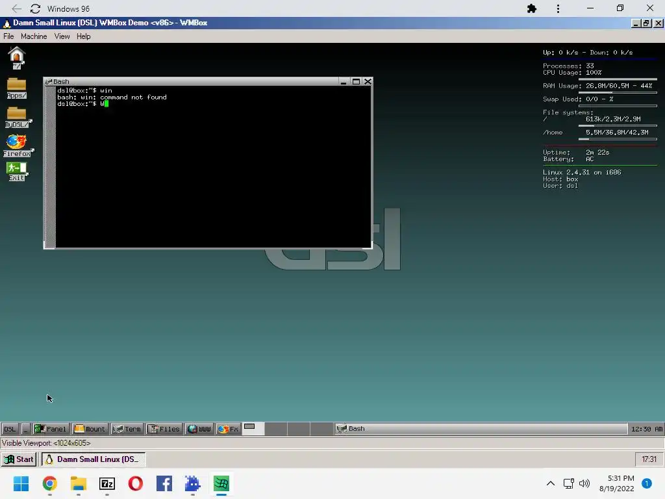Open the volume speaker tray icon
This screenshot has width=665, height=499.
pos(584,483)
